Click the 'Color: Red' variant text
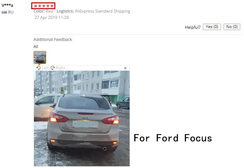Image resolution: width=244 pixels, height=168 pixels. coord(43,11)
